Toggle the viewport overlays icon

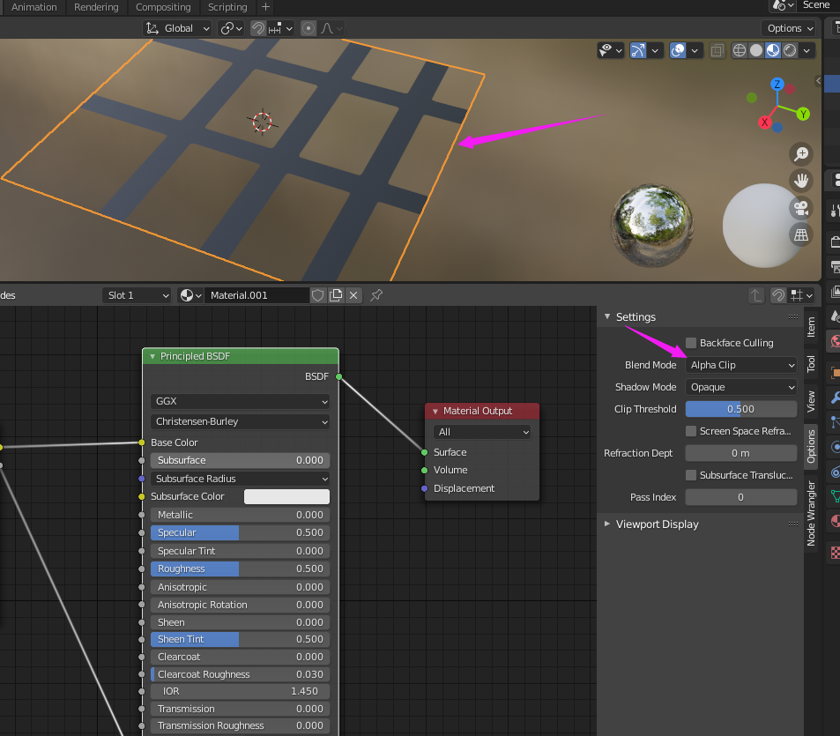pos(678,50)
